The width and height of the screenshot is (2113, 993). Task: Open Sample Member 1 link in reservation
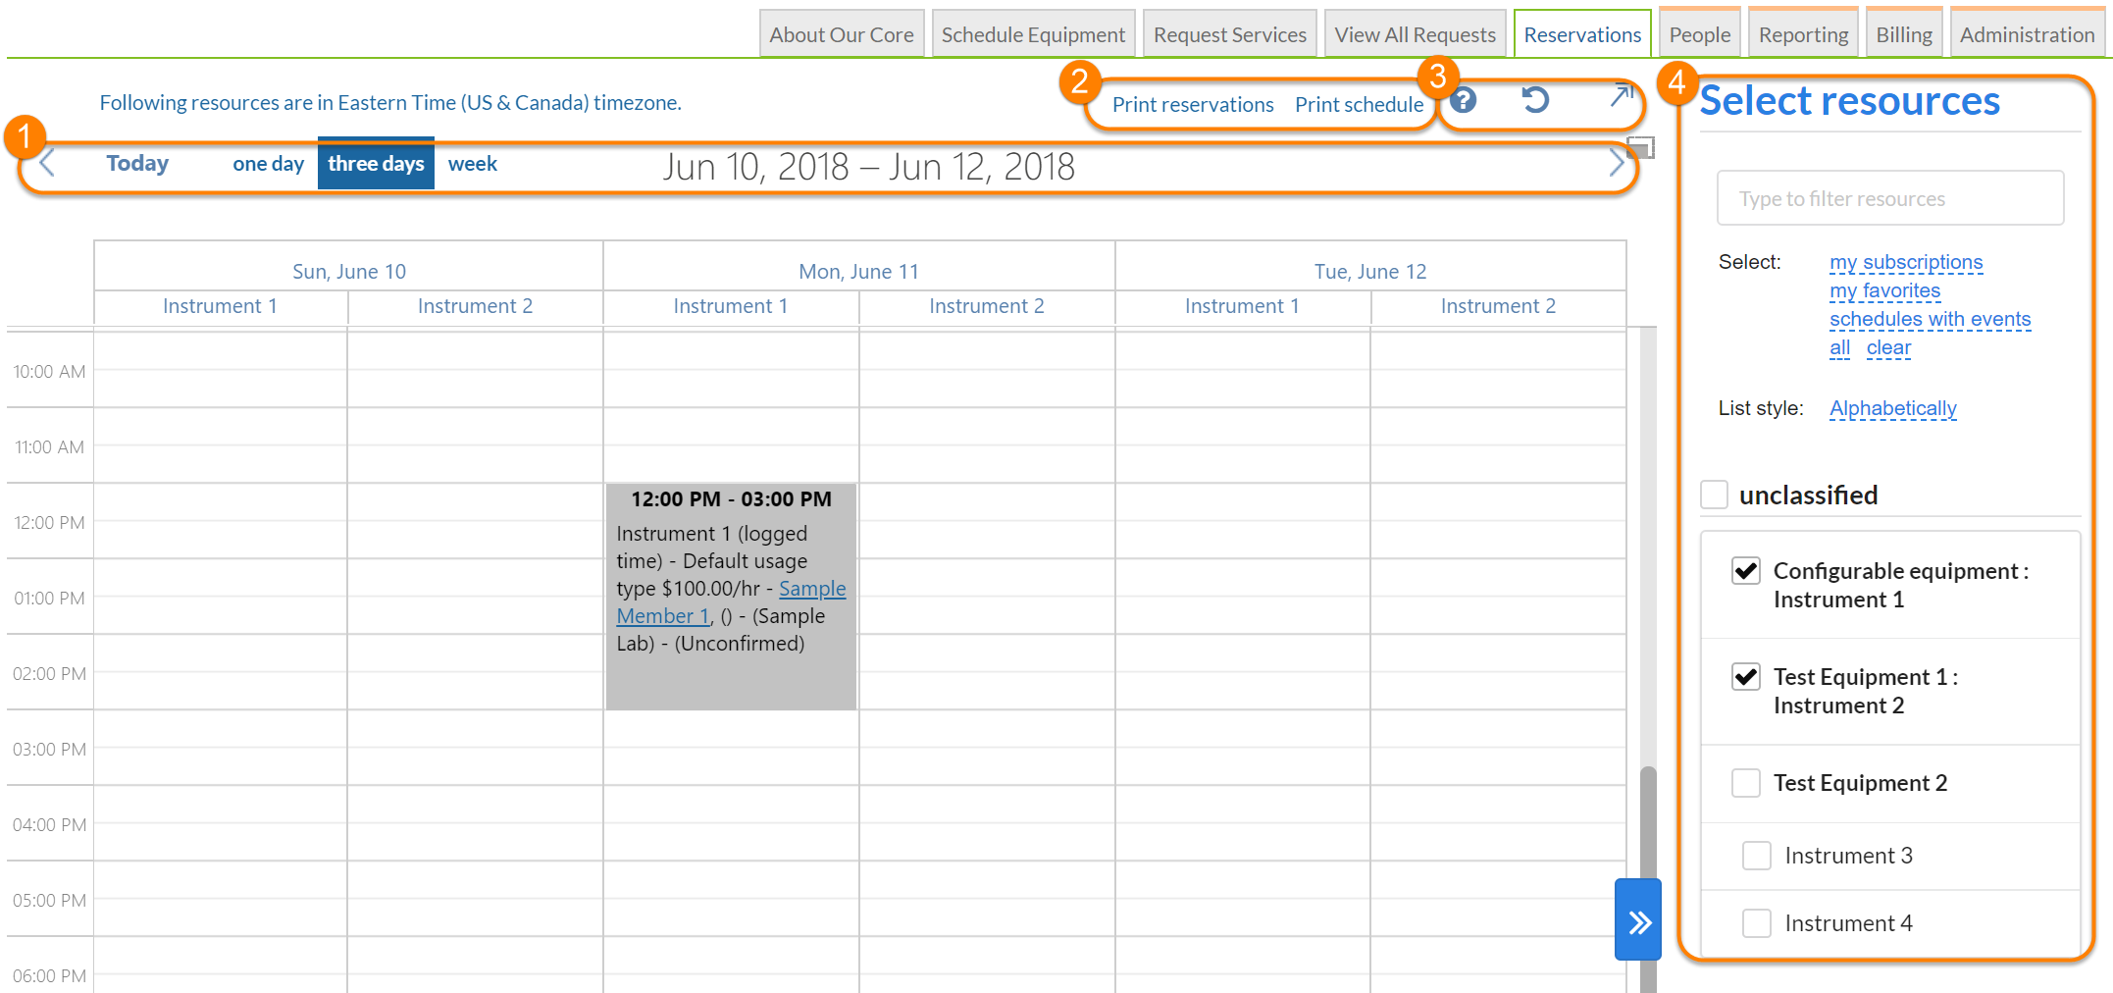point(811,589)
